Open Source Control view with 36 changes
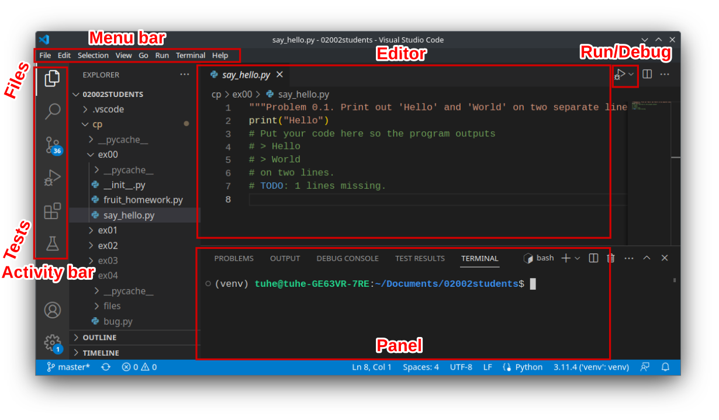Viewport: 719px width, 420px height. click(53, 145)
